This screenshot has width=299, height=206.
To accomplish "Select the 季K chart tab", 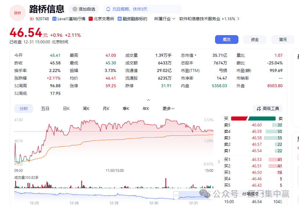I will pos(126,109).
